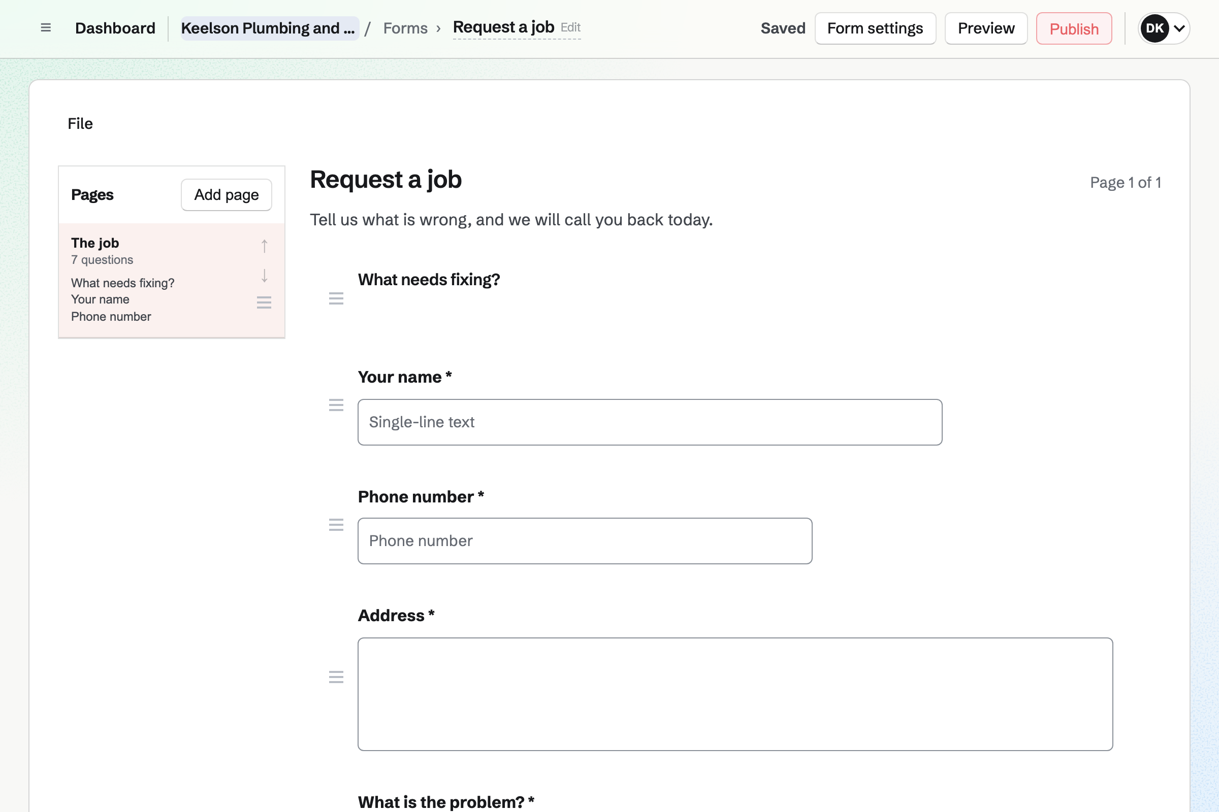Click the 'What is the problem?' label
The height and width of the screenshot is (812, 1219).
click(x=446, y=802)
